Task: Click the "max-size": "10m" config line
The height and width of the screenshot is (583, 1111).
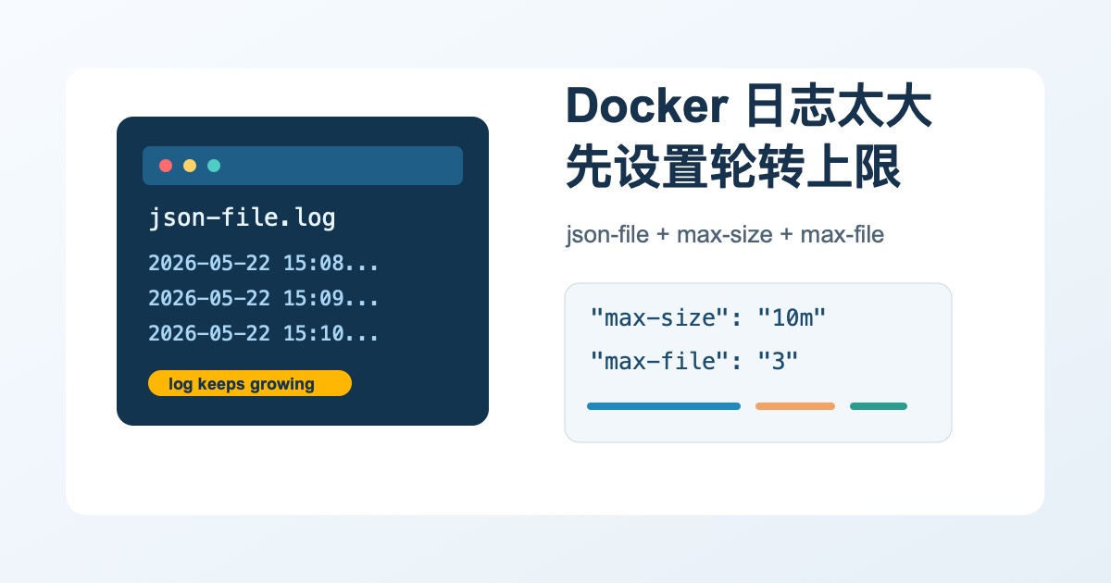Action: (708, 318)
